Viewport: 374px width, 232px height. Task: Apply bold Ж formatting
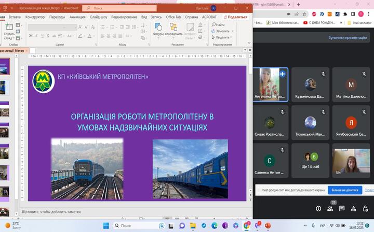pos(31,36)
